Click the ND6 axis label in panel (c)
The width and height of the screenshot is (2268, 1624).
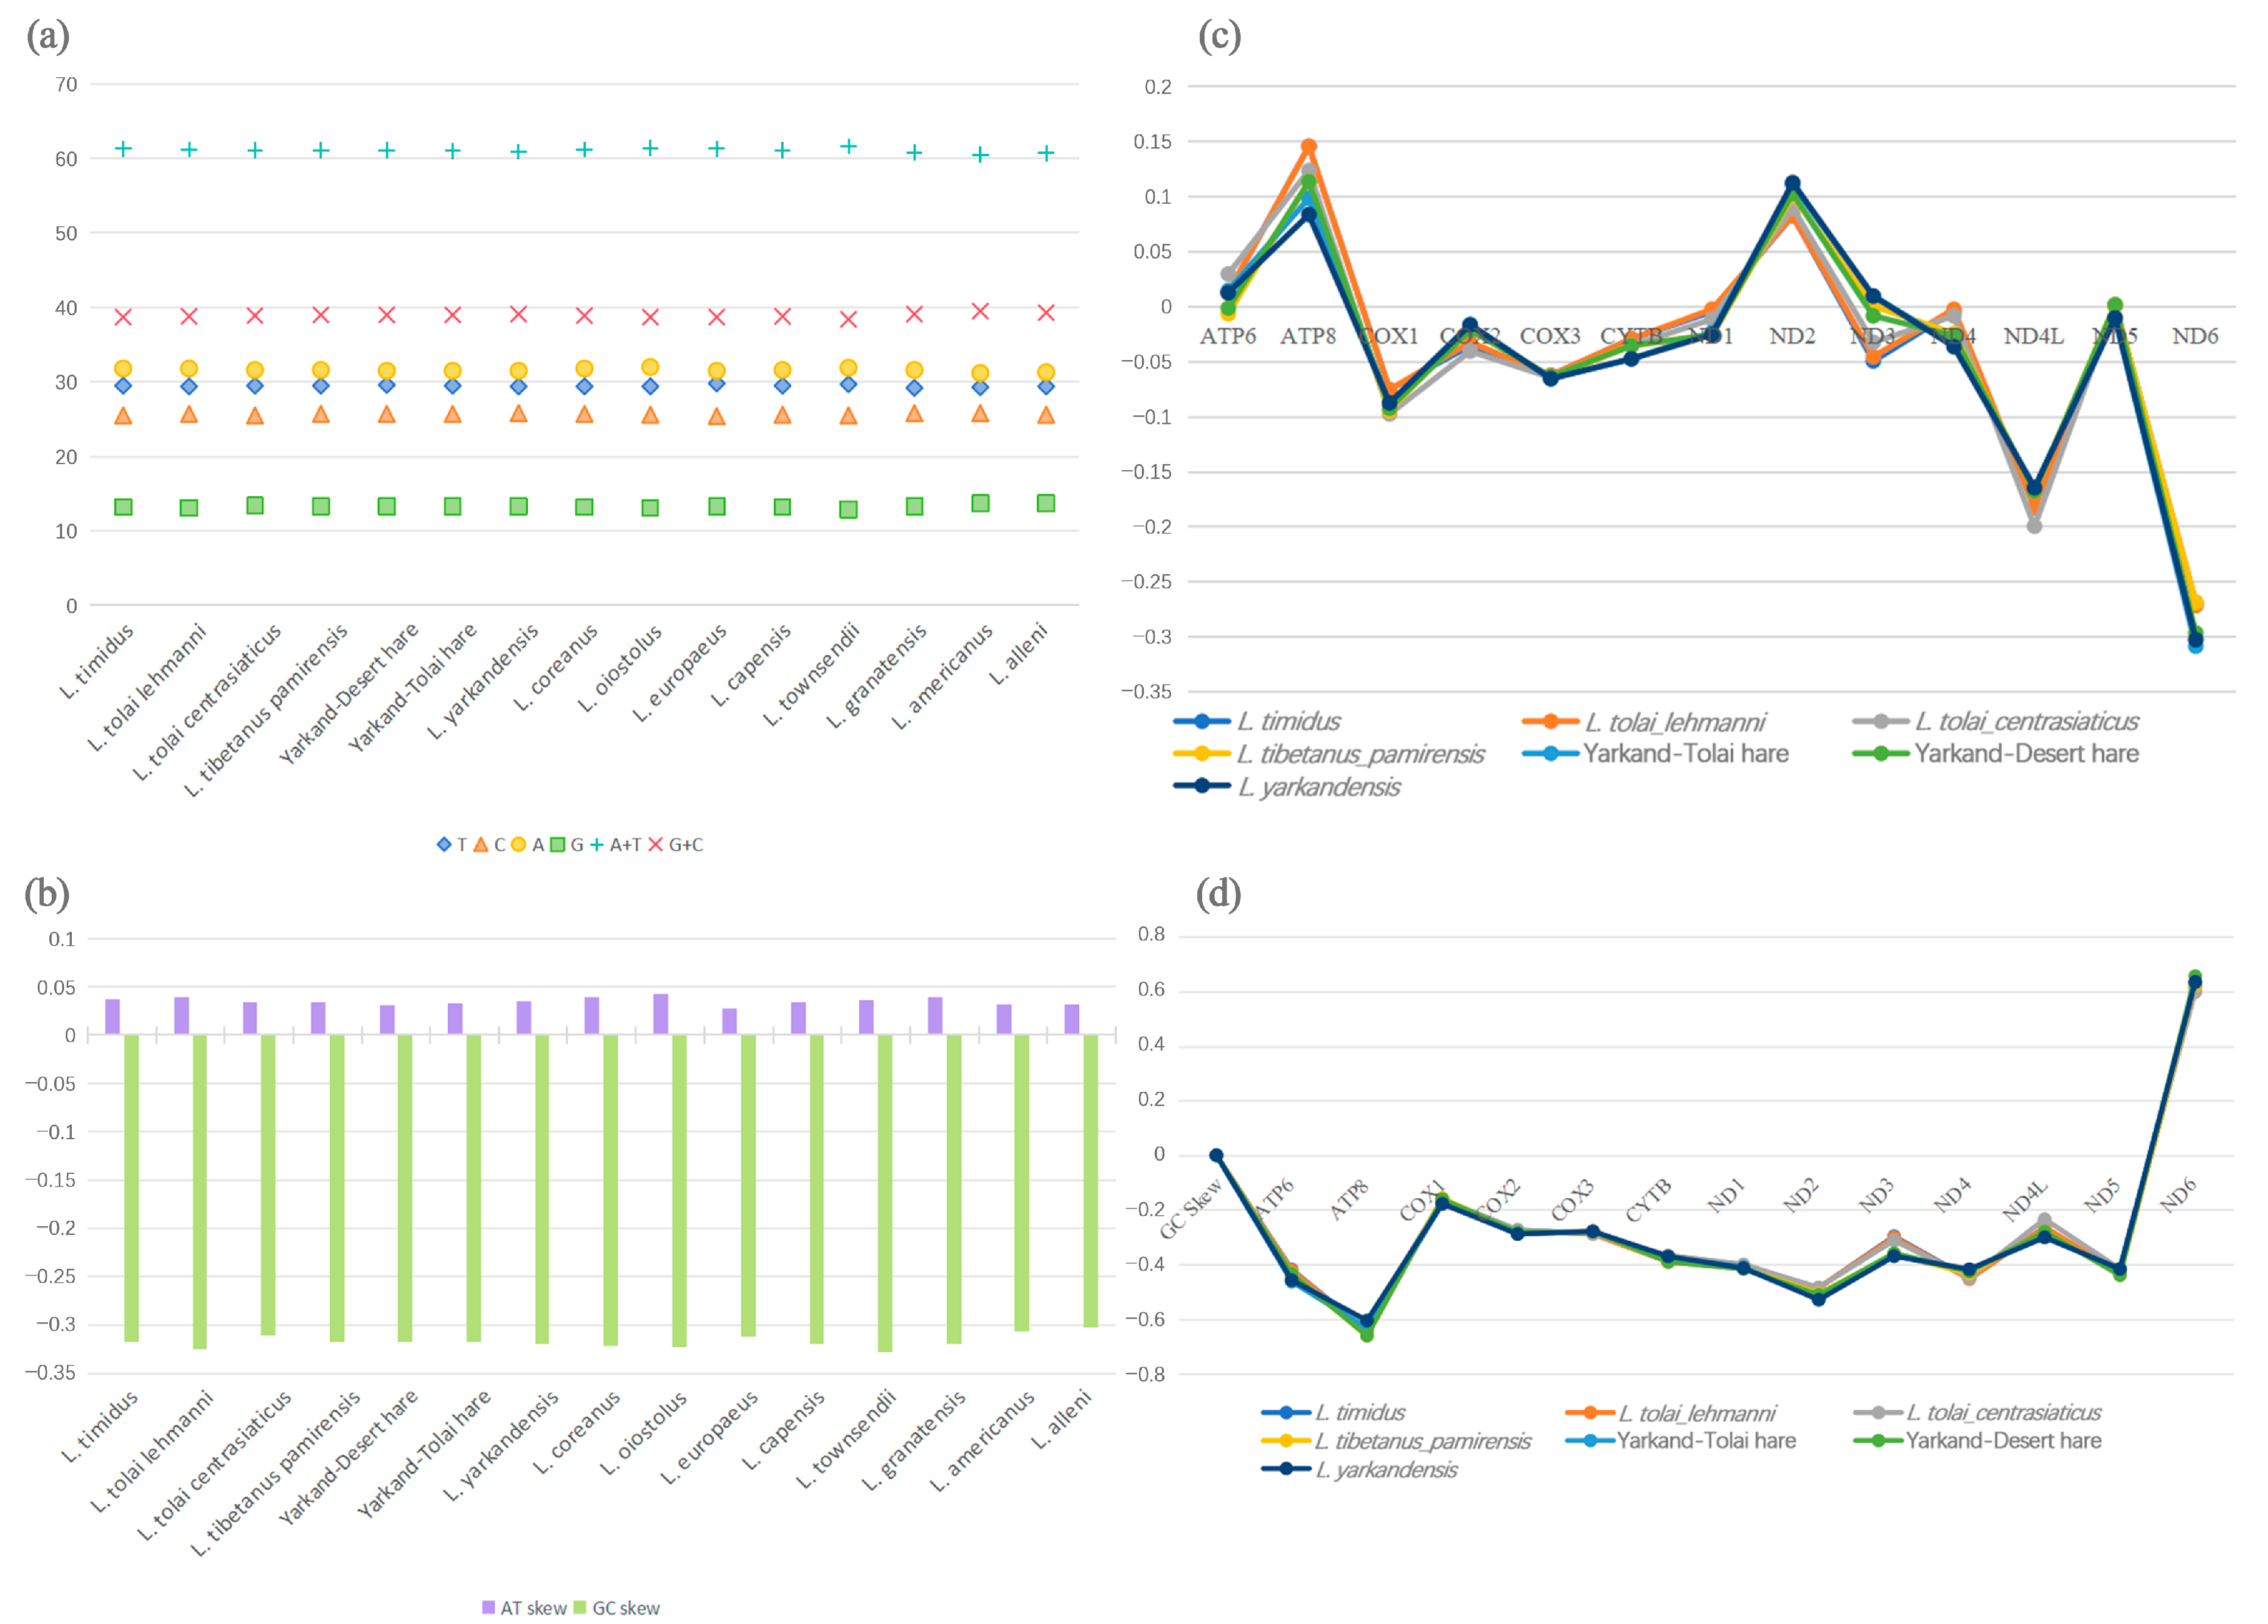tap(2195, 336)
